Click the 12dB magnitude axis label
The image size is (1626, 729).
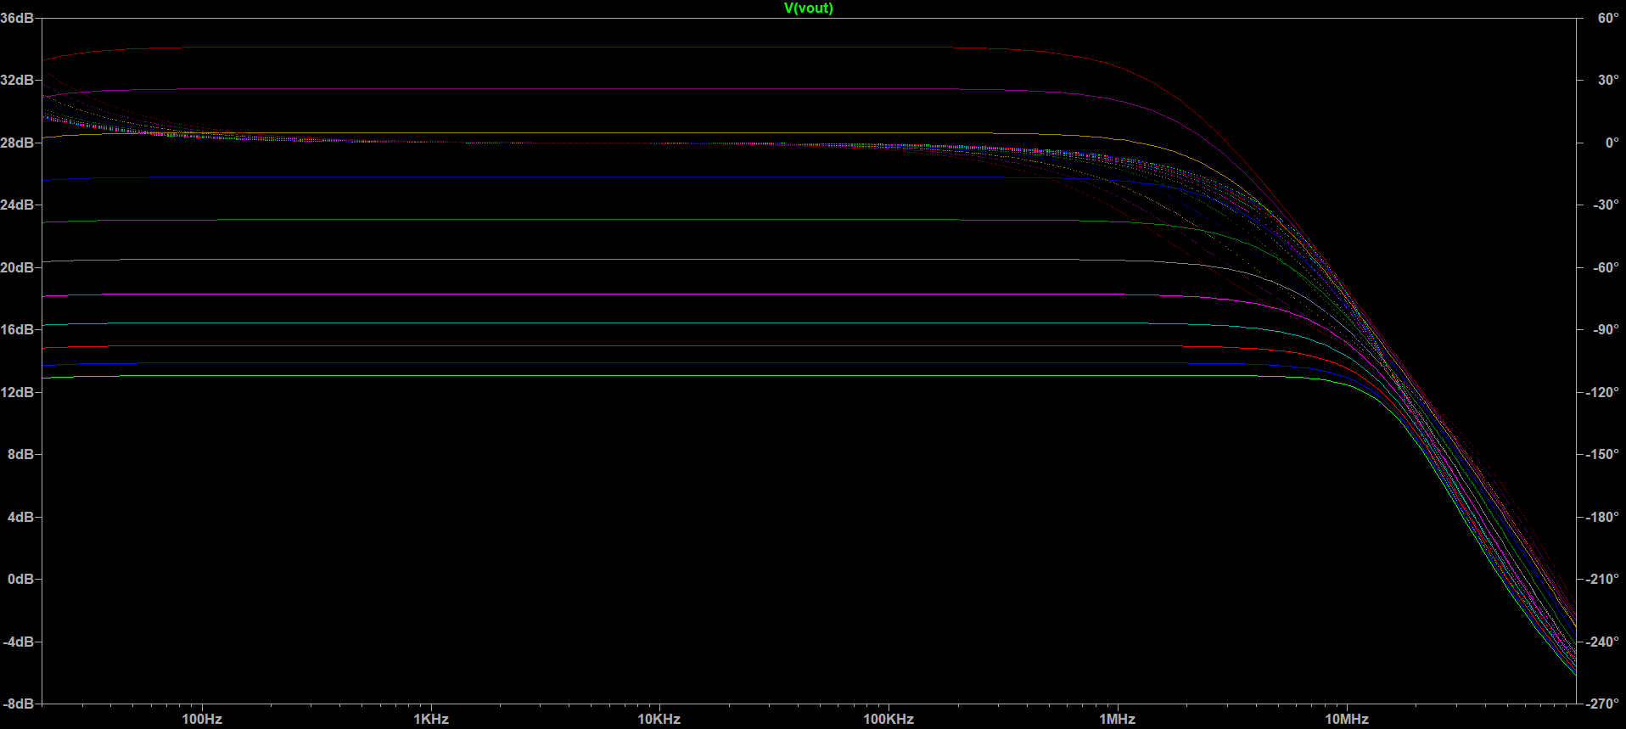point(17,392)
